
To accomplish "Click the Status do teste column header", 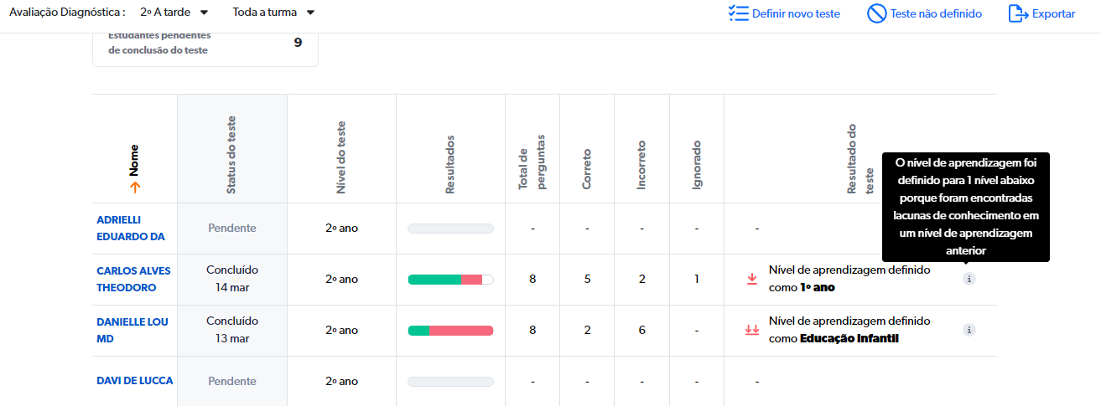I will [232, 155].
